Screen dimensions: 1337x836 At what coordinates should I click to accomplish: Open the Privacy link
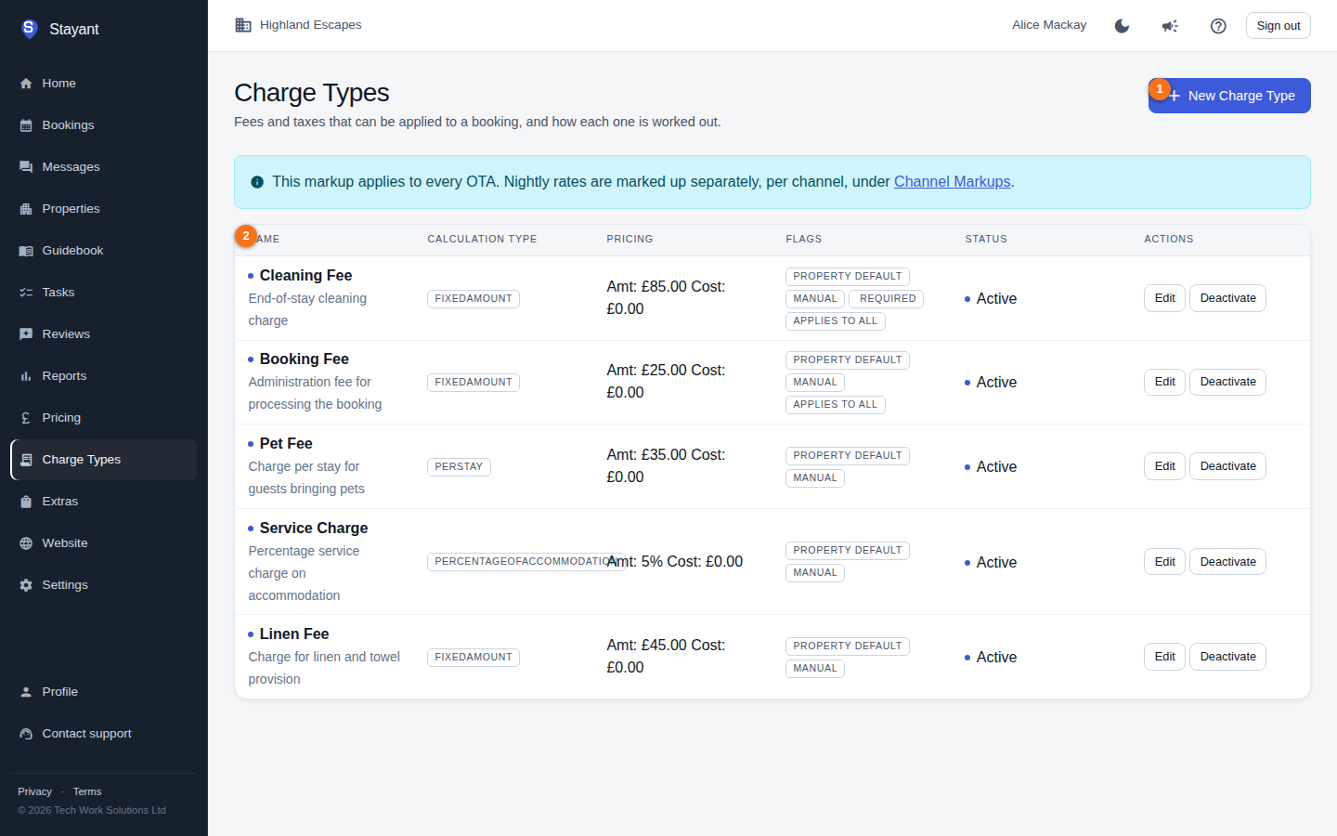click(34, 791)
